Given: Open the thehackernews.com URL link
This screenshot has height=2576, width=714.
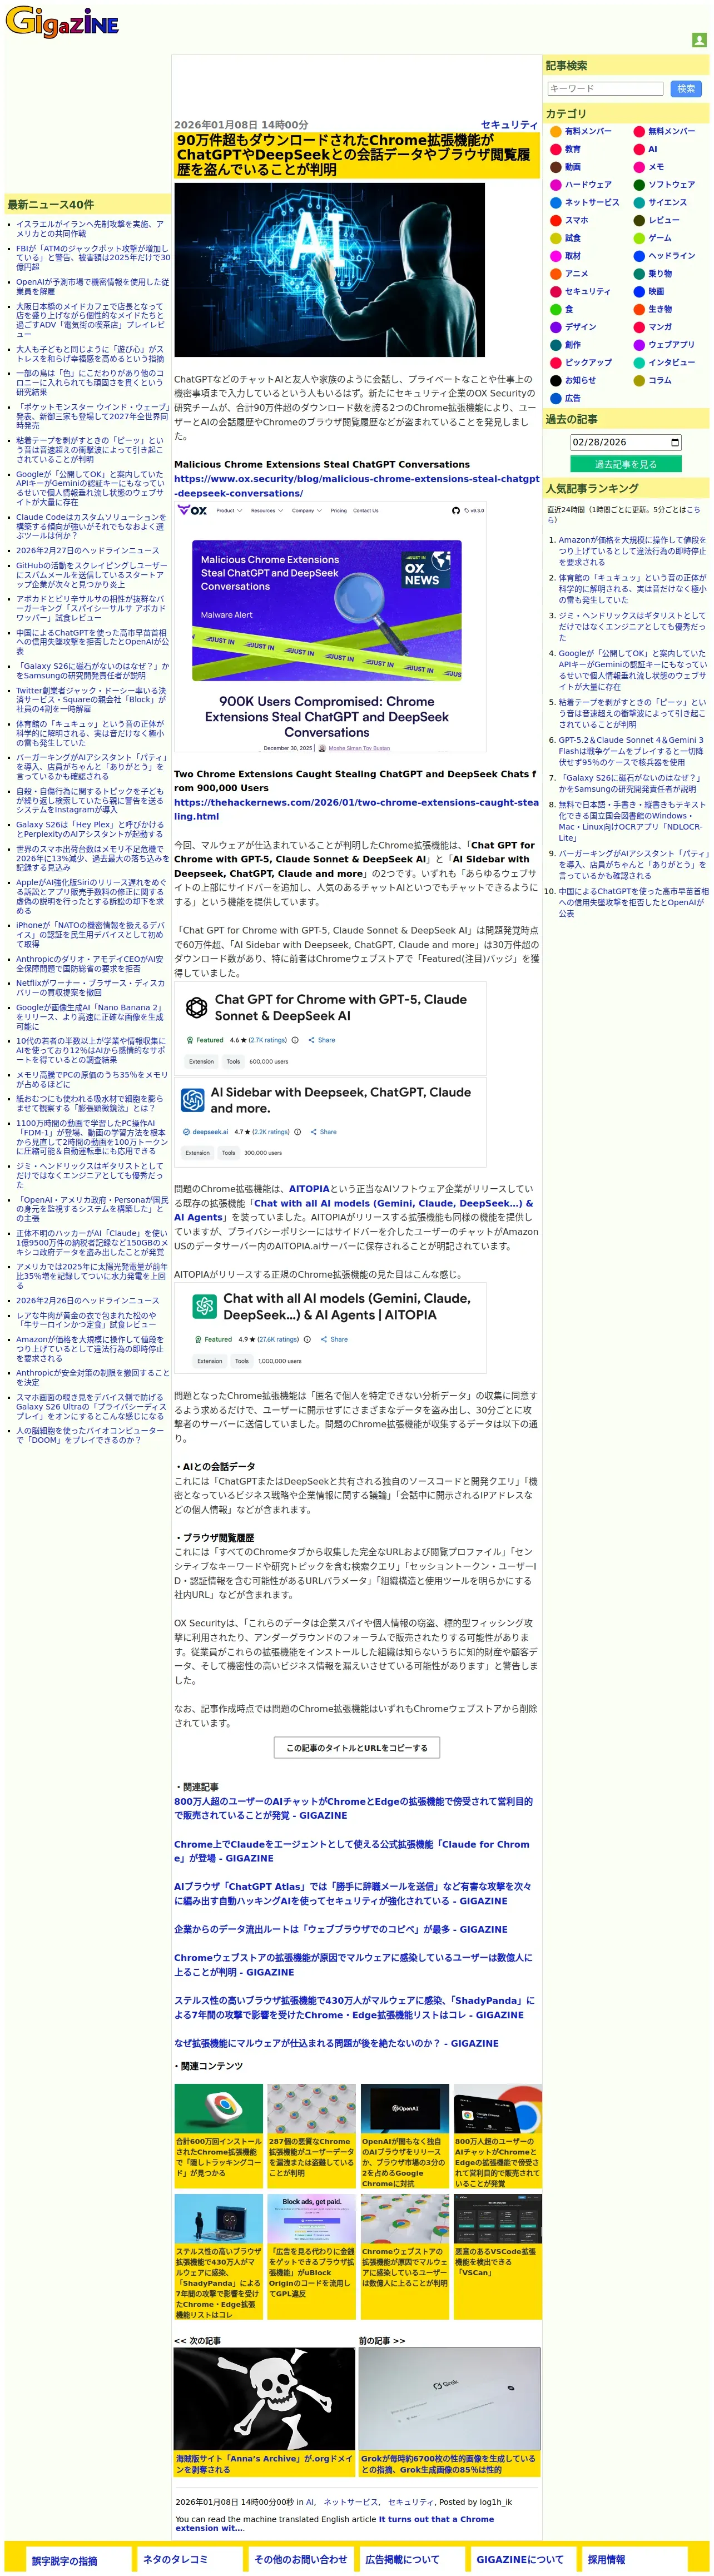Looking at the screenshot, I should point(356,810).
